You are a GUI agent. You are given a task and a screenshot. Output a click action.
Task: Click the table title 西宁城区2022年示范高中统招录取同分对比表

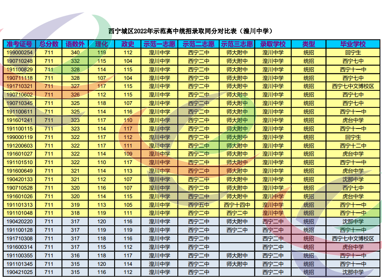tap(190, 31)
